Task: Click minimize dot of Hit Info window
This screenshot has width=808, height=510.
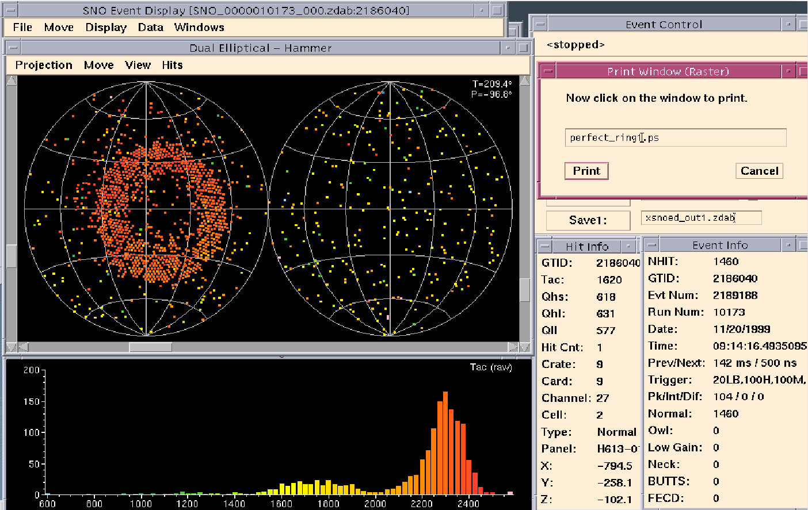Action: point(629,247)
